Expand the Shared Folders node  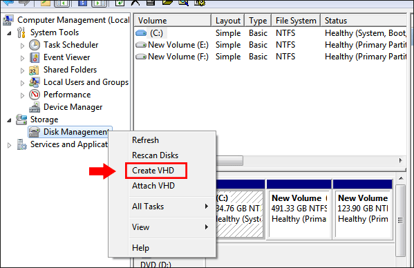pyautogui.click(x=22, y=70)
